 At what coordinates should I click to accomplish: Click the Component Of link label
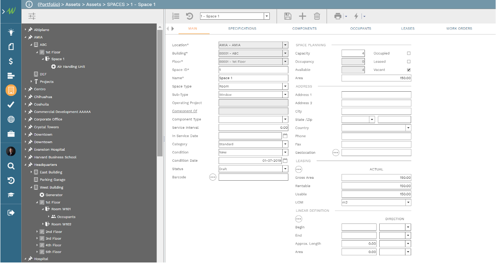click(185, 111)
